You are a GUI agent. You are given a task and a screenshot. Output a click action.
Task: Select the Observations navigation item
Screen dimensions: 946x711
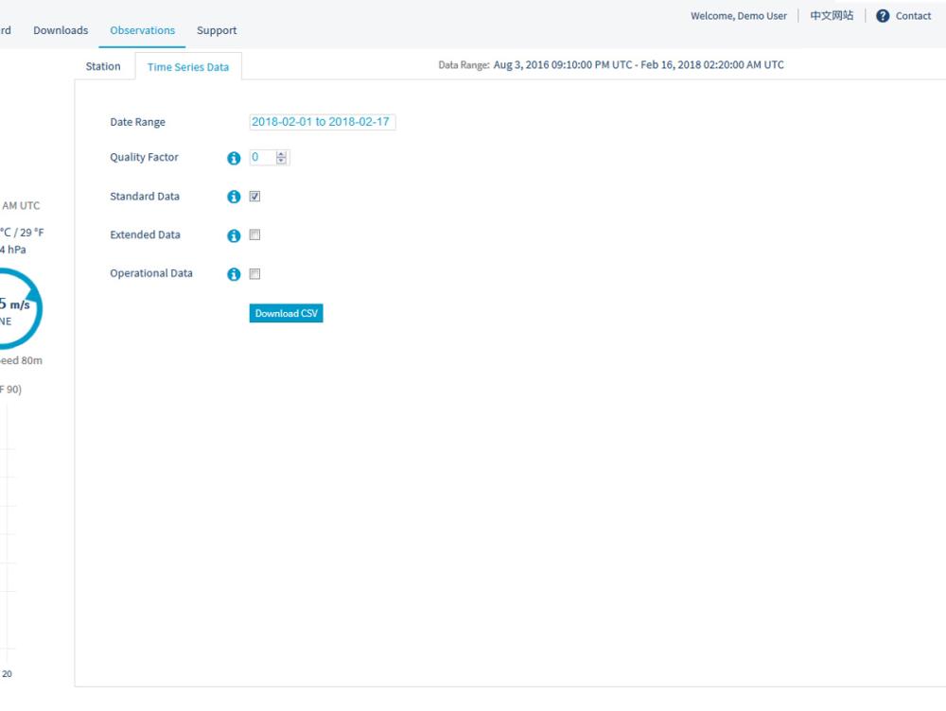pos(142,30)
